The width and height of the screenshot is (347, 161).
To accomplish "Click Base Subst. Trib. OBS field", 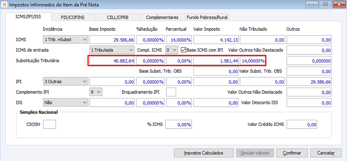I will pyautogui.click(x=216, y=71).
